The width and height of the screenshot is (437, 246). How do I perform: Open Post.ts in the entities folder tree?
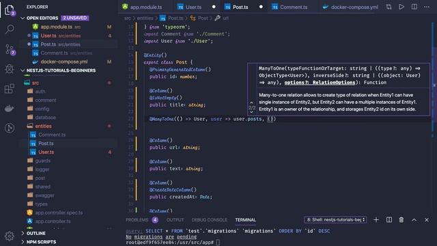point(68,143)
